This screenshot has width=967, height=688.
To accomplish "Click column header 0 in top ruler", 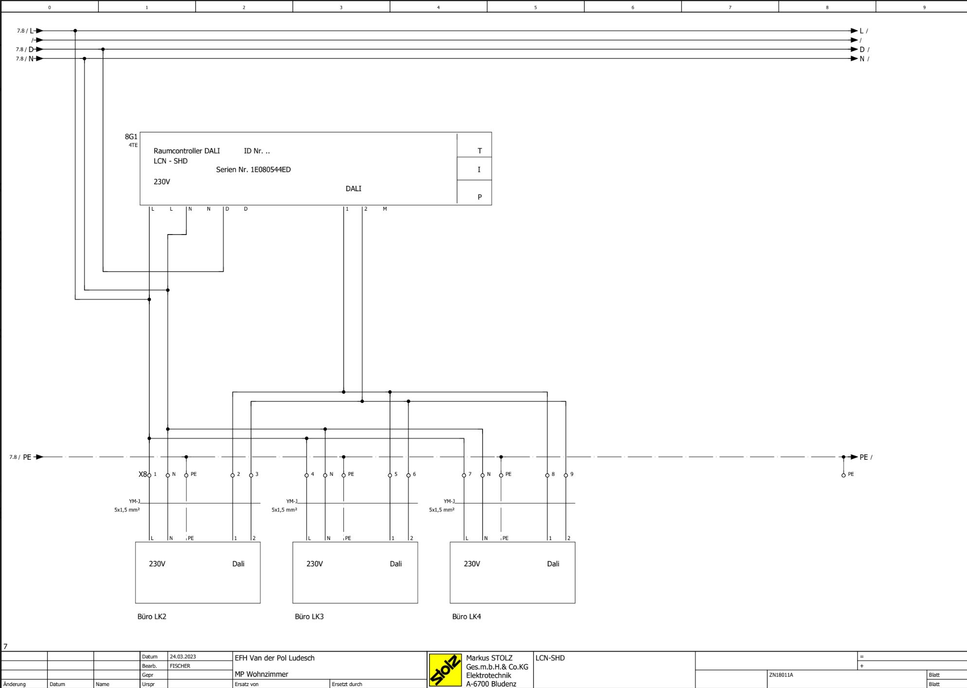I will (x=49, y=7).
